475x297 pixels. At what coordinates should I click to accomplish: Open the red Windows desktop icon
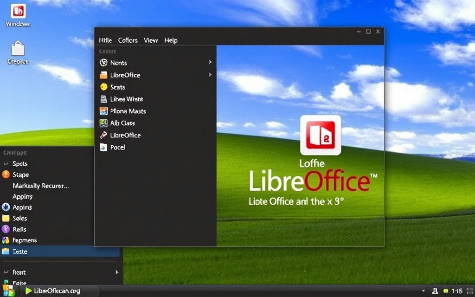pyautogui.click(x=18, y=12)
